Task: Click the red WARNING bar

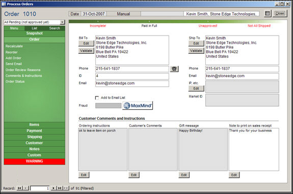Action: (x=34, y=161)
